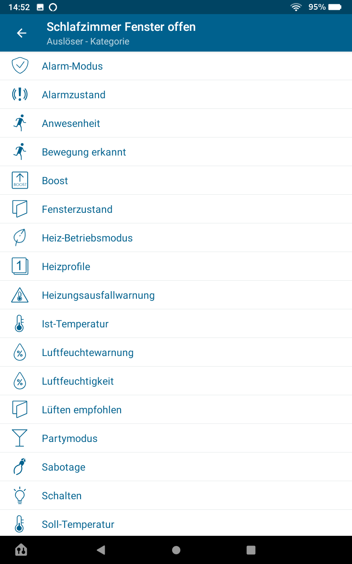Viewport: 352px width, 564px height.
Task: Tap the Heizungsausfallwarnung warning triangle icon
Action: [20, 295]
